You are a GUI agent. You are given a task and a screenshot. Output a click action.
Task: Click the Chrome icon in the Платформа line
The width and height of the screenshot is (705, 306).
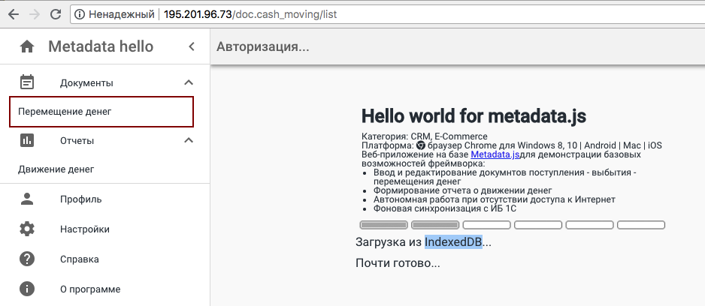tap(420, 145)
